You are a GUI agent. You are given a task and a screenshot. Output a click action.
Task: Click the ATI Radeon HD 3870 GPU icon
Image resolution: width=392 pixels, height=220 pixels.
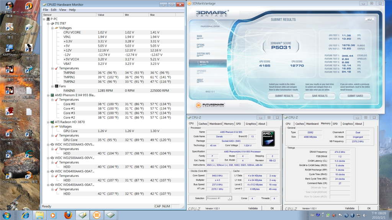52,122
